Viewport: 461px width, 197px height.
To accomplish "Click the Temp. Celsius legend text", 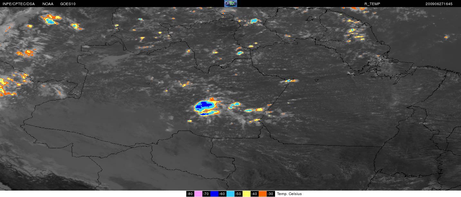I will (x=289, y=194).
